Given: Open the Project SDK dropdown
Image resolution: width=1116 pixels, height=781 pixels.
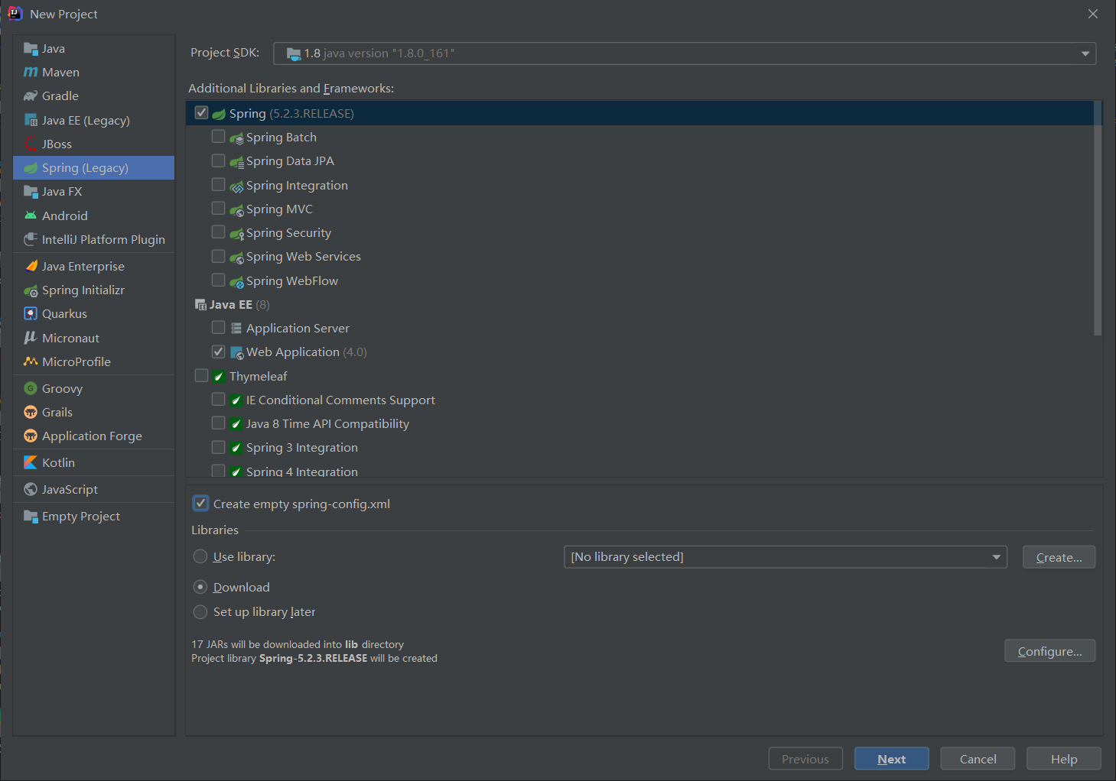Looking at the screenshot, I should (685, 53).
